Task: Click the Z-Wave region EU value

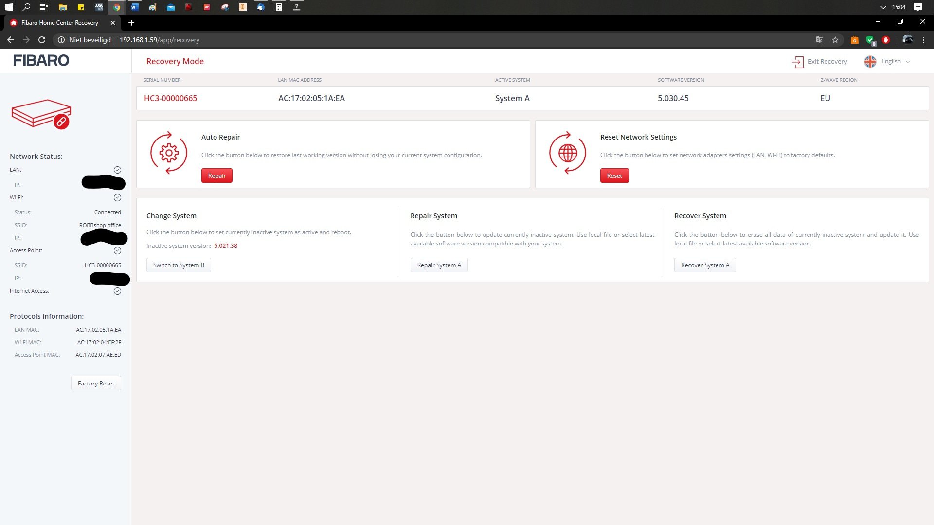Action: (825, 98)
